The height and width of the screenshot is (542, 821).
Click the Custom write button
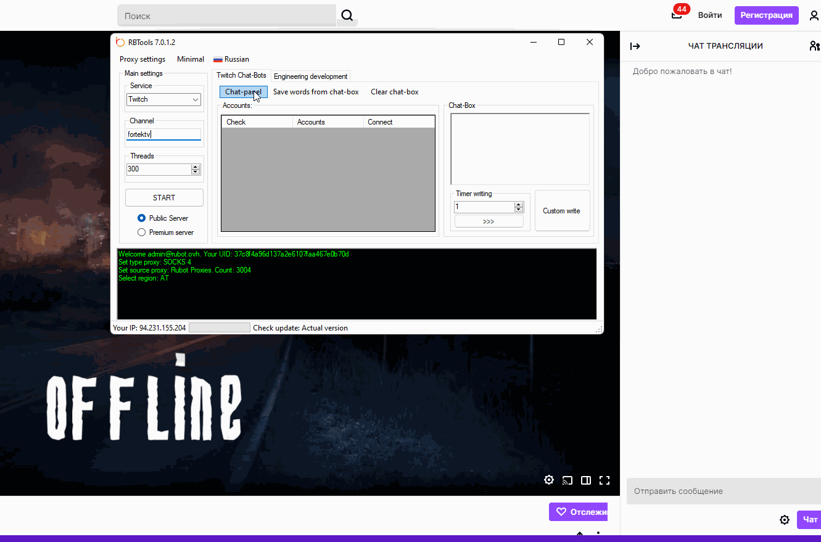[561, 211]
